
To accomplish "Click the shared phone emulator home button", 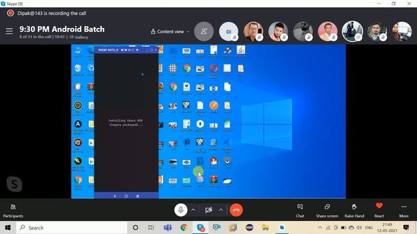I will click(126, 196).
